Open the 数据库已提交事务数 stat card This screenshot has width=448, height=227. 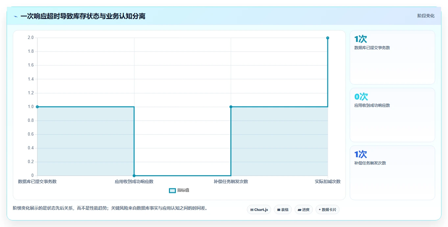[x=392, y=57]
